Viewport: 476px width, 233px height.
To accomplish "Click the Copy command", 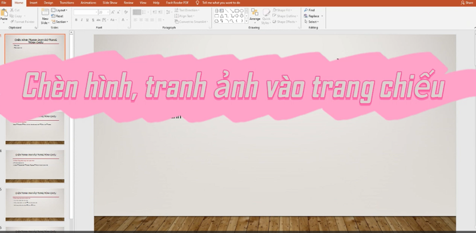I will tap(16, 16).
